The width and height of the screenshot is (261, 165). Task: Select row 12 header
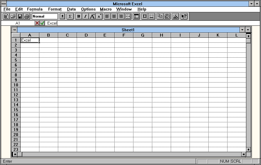16,95
